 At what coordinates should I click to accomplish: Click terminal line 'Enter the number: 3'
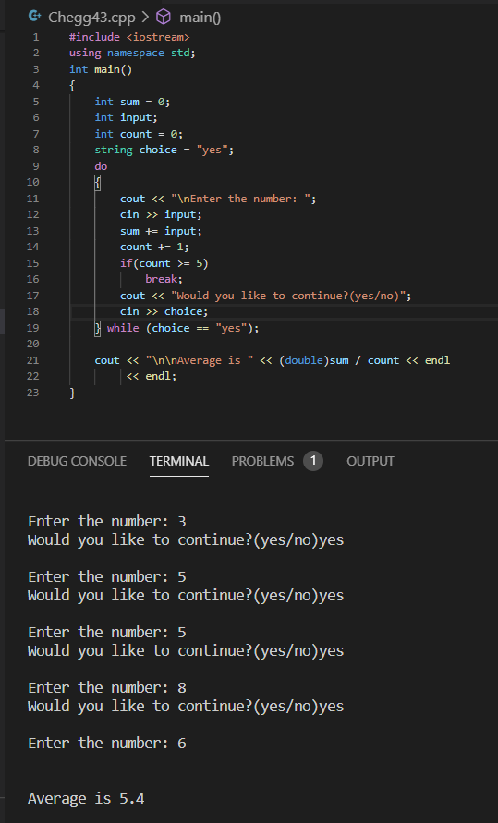tap(107, 521)
